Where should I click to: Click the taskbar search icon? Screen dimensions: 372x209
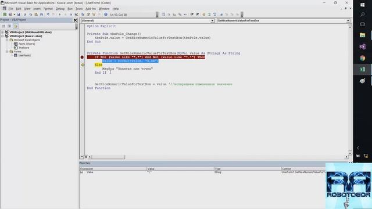click(362, 15)
